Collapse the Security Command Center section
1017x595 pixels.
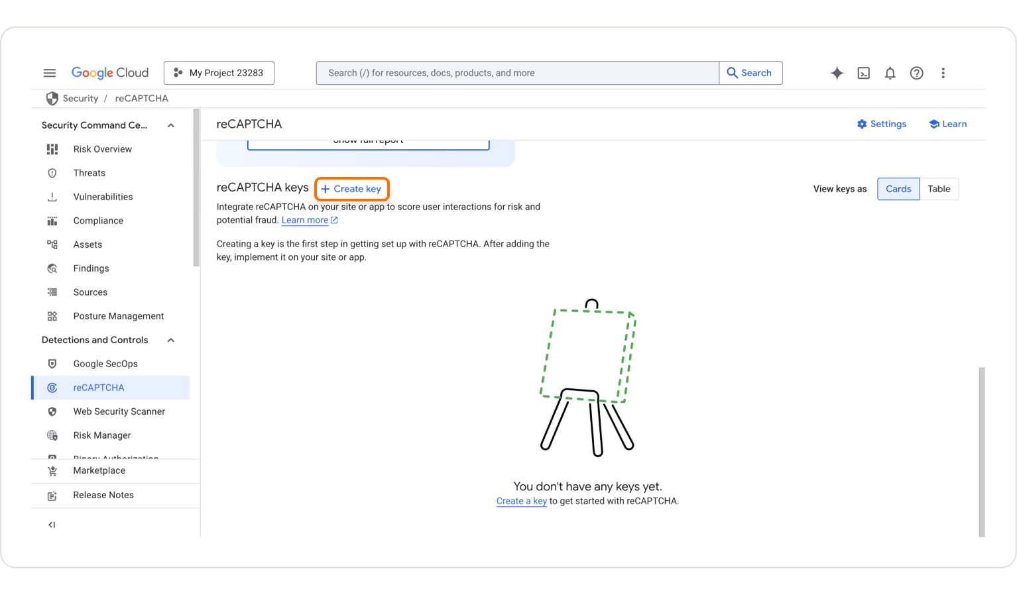171,125
